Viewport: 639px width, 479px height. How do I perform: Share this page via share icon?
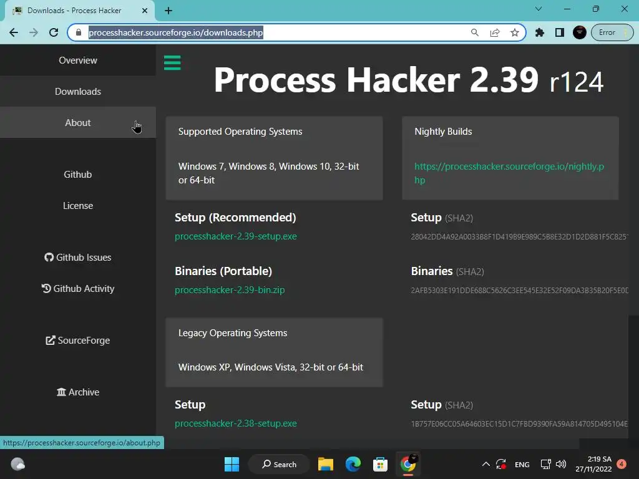point(495,32)
